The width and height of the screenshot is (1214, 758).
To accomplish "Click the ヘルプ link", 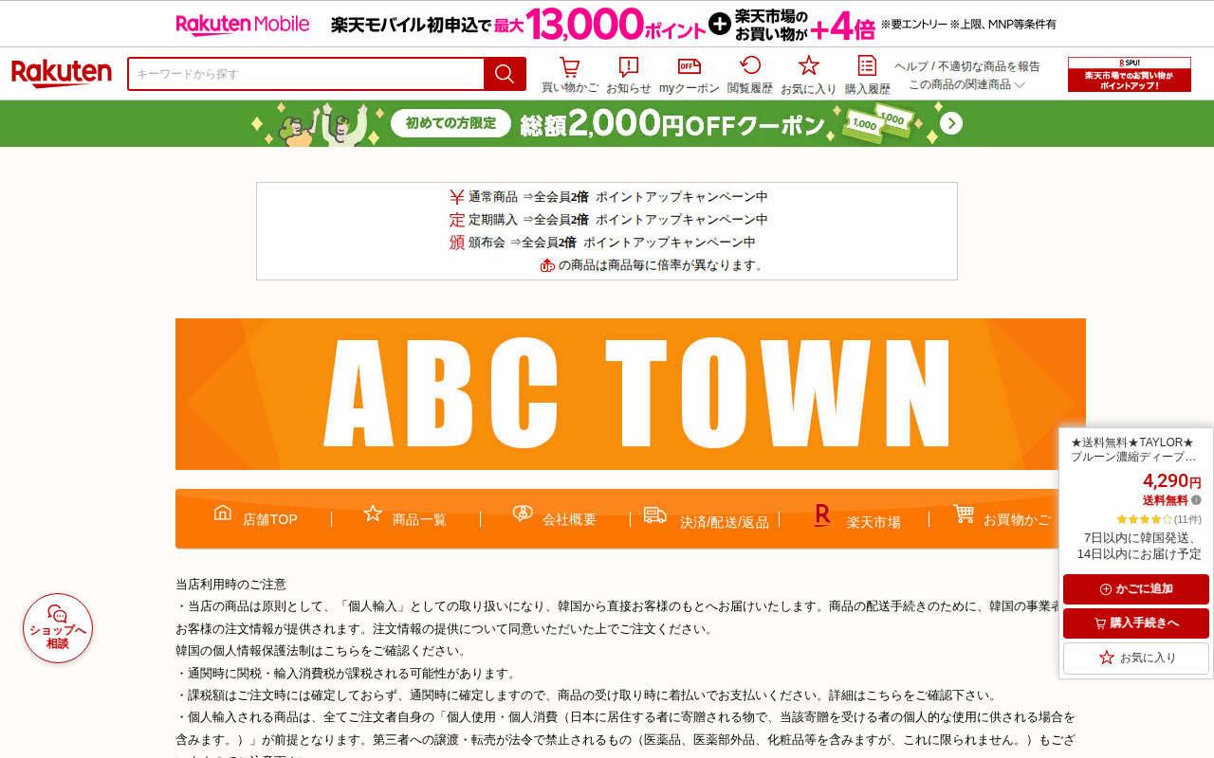I will tap(911, 66).
